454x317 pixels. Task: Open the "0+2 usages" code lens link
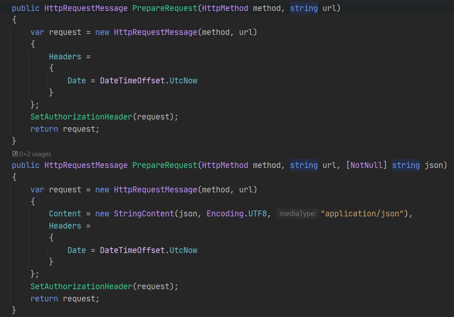[35, 154]
